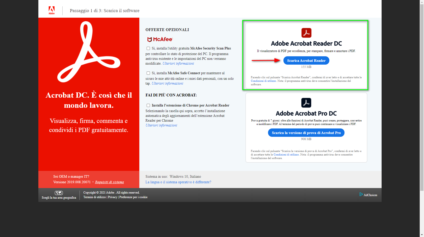Open Preferenze per i cookie link
The width and height of the screenshot is (424, 237).
tap(133, 197)
